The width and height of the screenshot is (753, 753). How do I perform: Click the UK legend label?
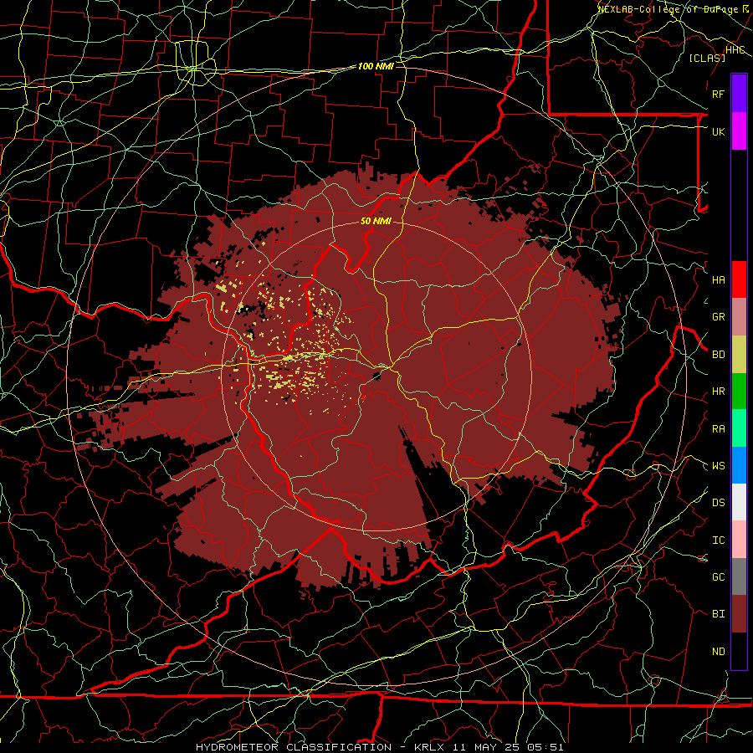[x=719, y=131]
